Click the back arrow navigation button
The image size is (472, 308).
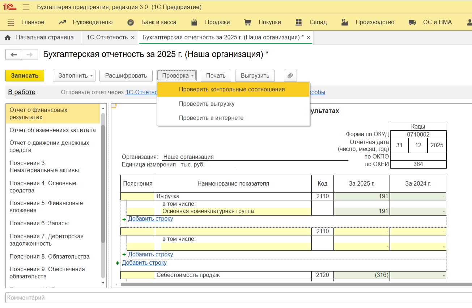[x=14, y=55]
